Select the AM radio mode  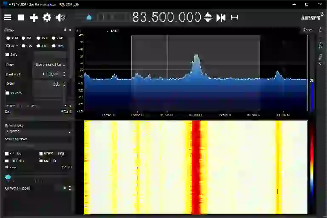point(27,38)
